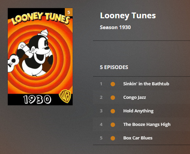Select the Box Car Blues episode
Viewport: 190px width, 154px height.
pyautogui.click(x=138, y=138)
